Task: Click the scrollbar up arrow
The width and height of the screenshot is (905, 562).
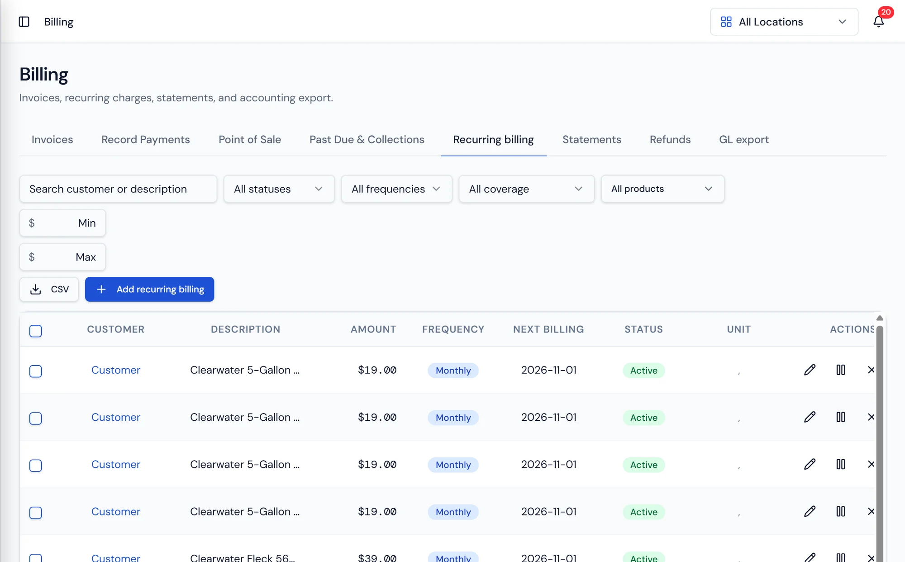Action: click(x=880, y=318)
